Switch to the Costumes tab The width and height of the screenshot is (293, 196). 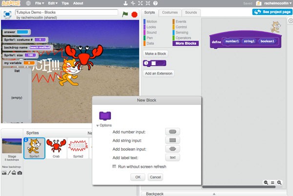click(170, 13)
